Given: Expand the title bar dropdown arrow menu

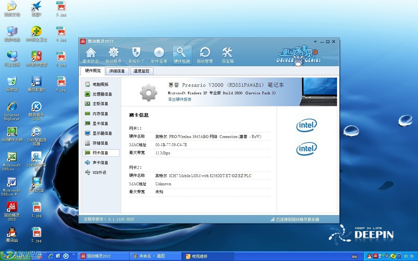Looking at the screenshot, I should pyautogui.click(x=315, y=42).
